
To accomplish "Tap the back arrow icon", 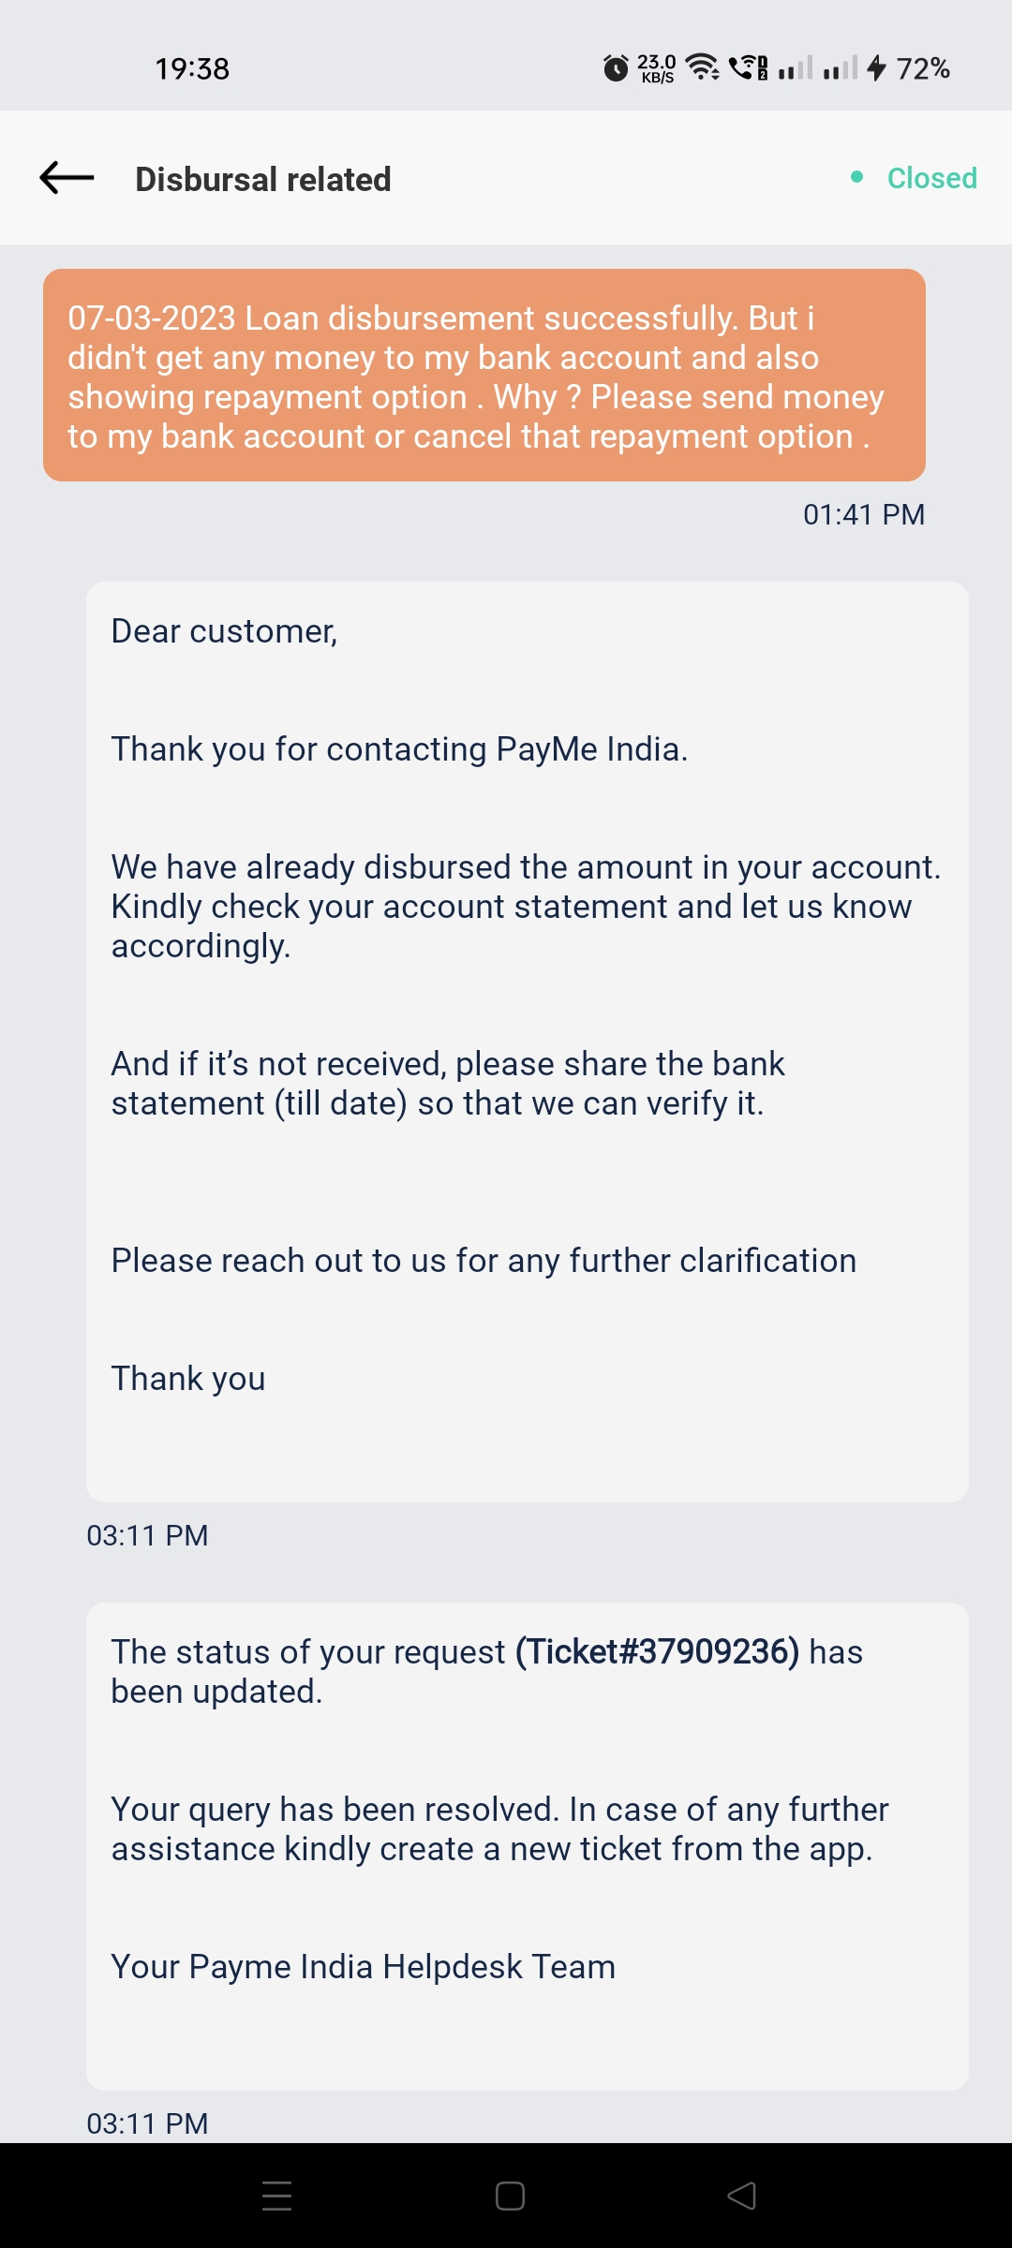I will click(x=67, y=177).
